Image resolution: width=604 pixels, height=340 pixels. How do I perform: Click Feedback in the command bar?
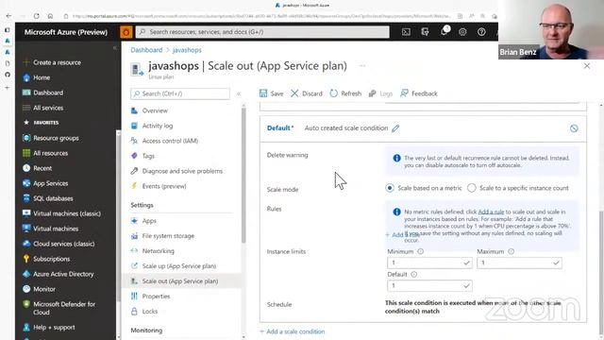(419, 93)
